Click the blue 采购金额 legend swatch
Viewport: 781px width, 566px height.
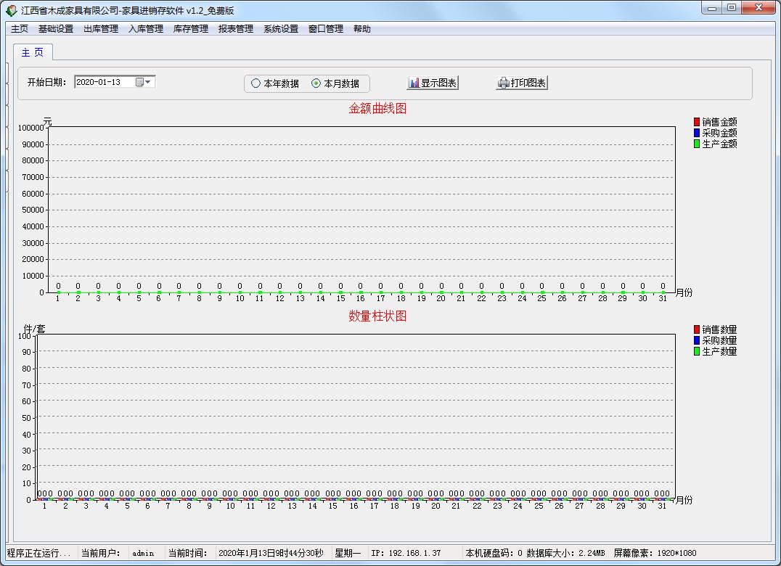[x=697, y=133]
